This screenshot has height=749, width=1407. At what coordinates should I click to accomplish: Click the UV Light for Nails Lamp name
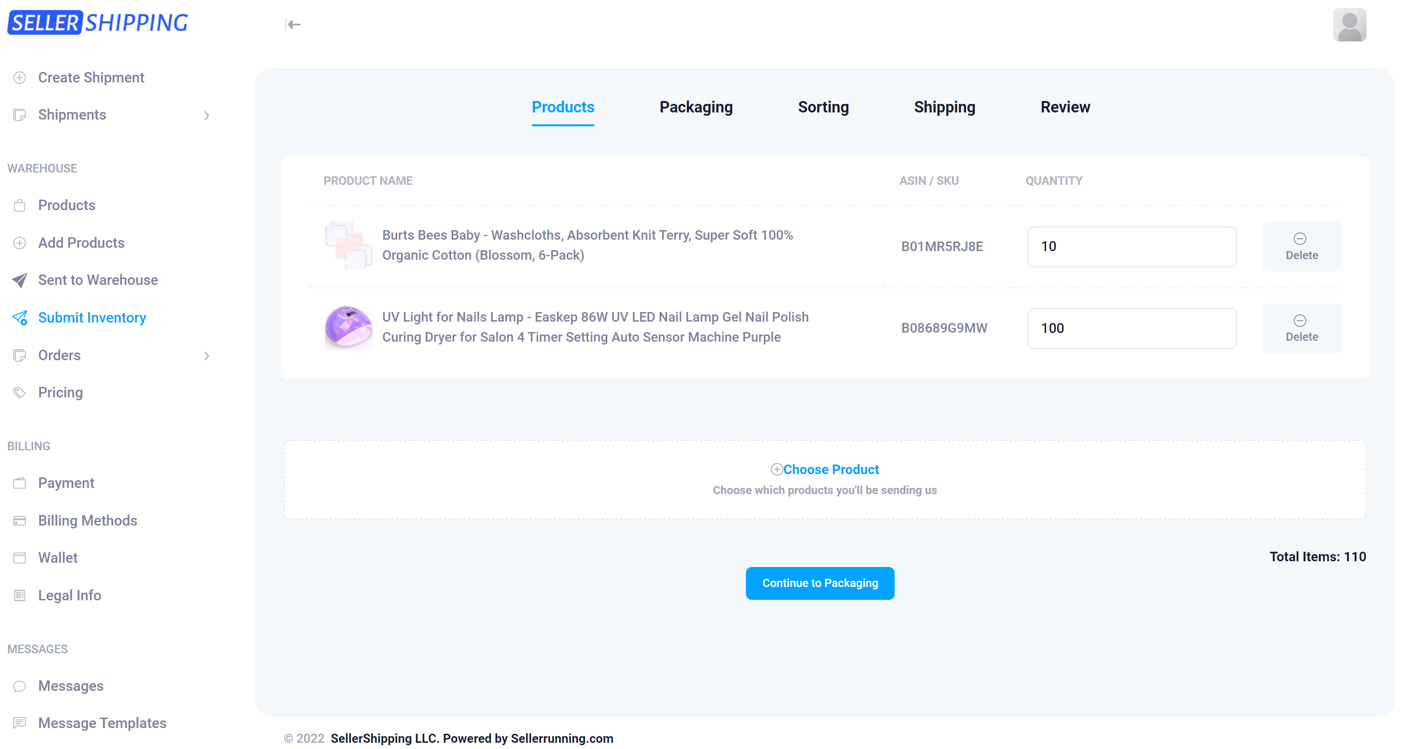[595, 327]
